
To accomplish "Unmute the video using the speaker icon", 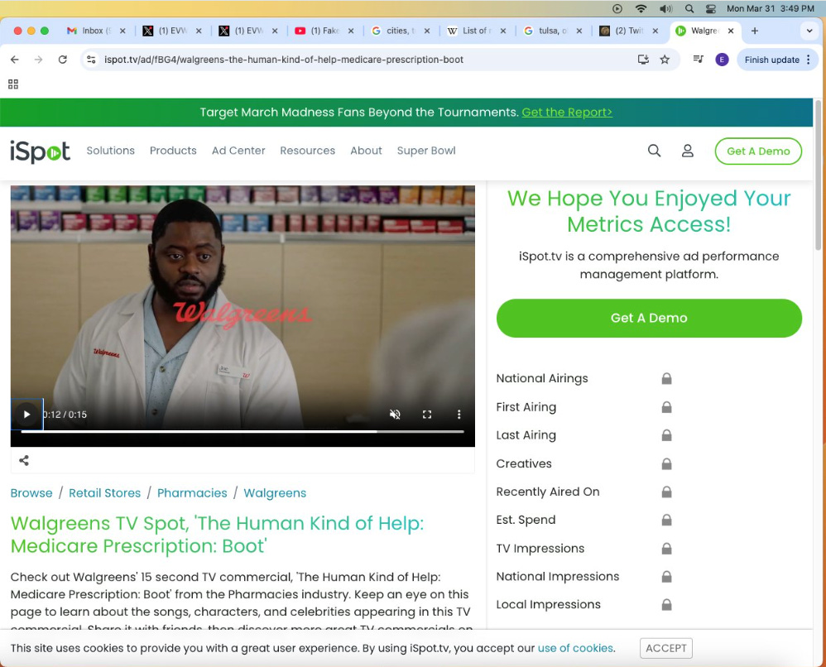I will pos(395,415).
